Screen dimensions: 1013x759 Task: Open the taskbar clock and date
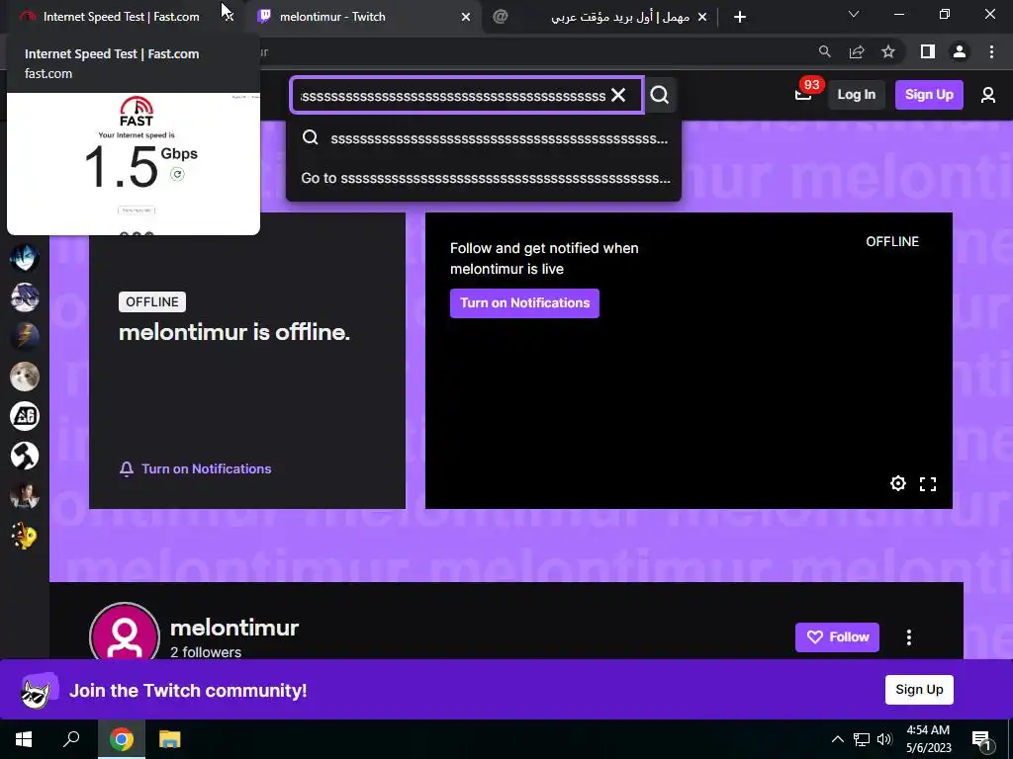(x=928, y=739)
